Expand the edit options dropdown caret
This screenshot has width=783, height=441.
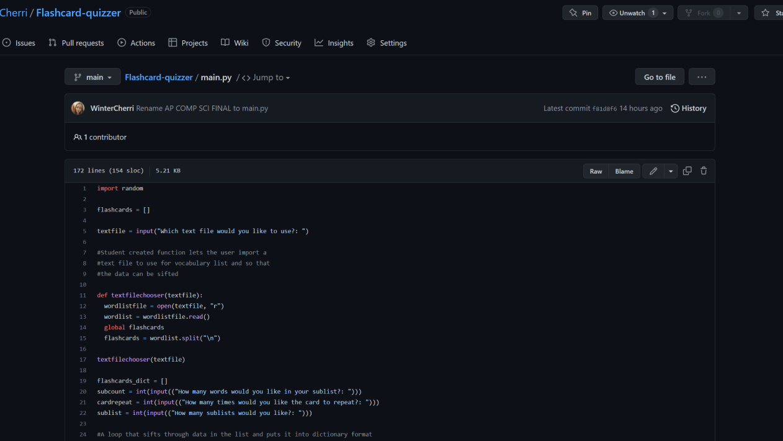click(x=671, y=171)
